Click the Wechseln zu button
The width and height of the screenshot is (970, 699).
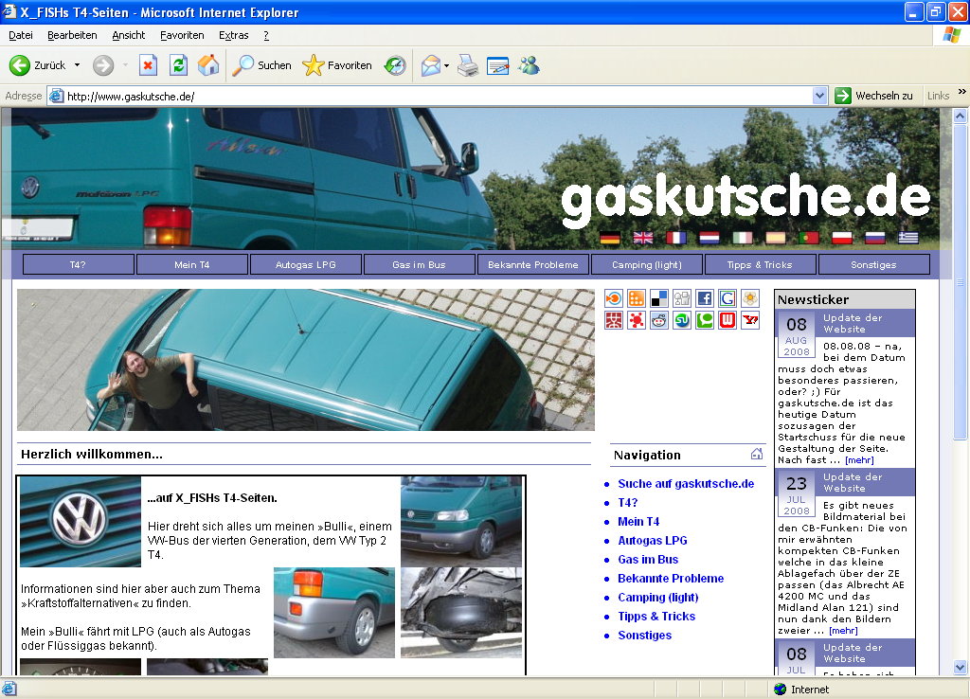coord(874,96)
